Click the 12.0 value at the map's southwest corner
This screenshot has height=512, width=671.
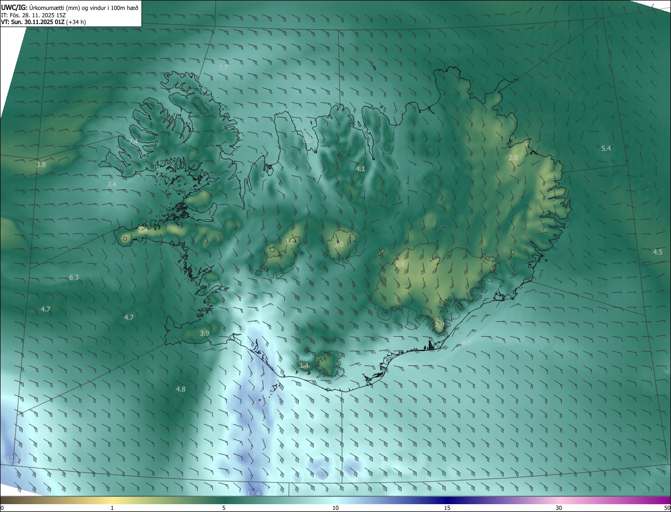[x=12, y=459]
